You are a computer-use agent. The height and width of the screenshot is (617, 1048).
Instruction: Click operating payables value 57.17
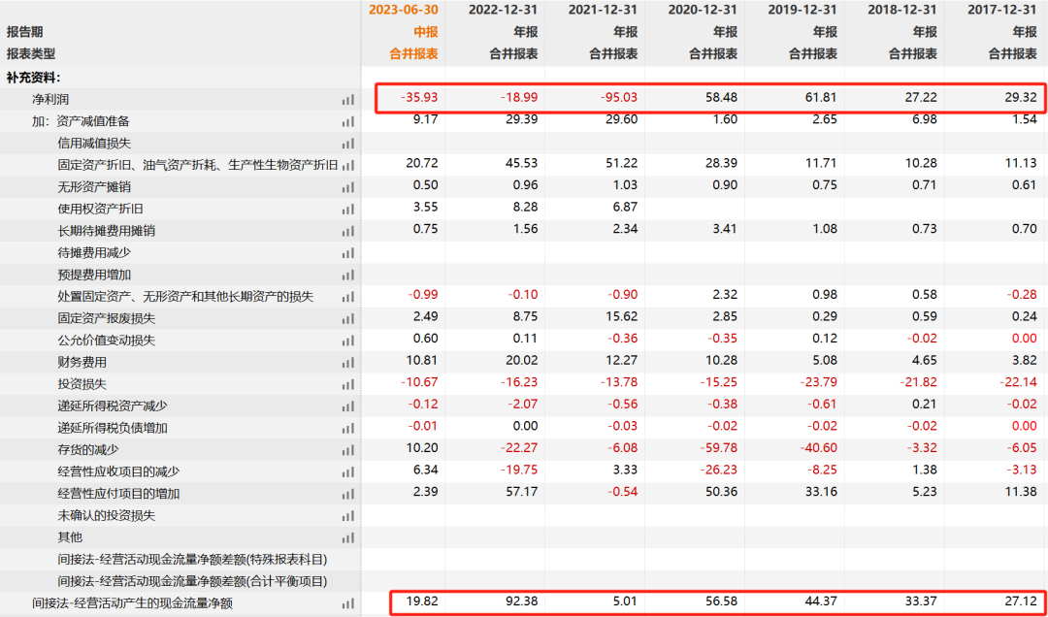tap(520, 493)
